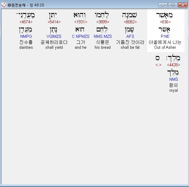Click Strong's number <4428>
Image resolution: width=189 pixels, height=187 pixels.
tap(174, 65)
